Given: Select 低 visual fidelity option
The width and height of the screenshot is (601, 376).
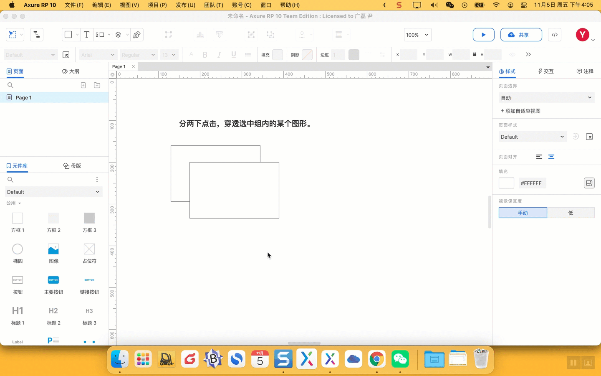Looking at the screenshot, I should (571, 213).
